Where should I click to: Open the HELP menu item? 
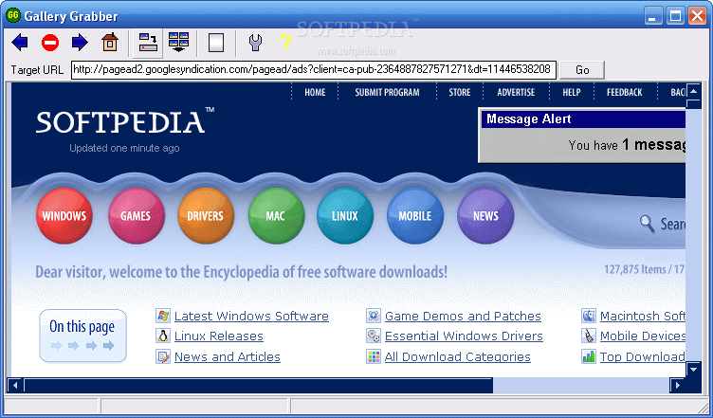point(571,92)
